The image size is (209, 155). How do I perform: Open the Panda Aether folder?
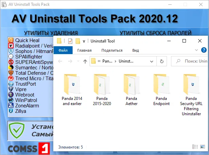[132, 90]
